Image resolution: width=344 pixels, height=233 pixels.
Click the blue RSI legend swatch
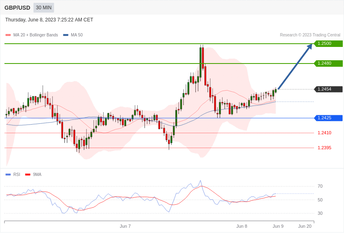pos(8,175)
